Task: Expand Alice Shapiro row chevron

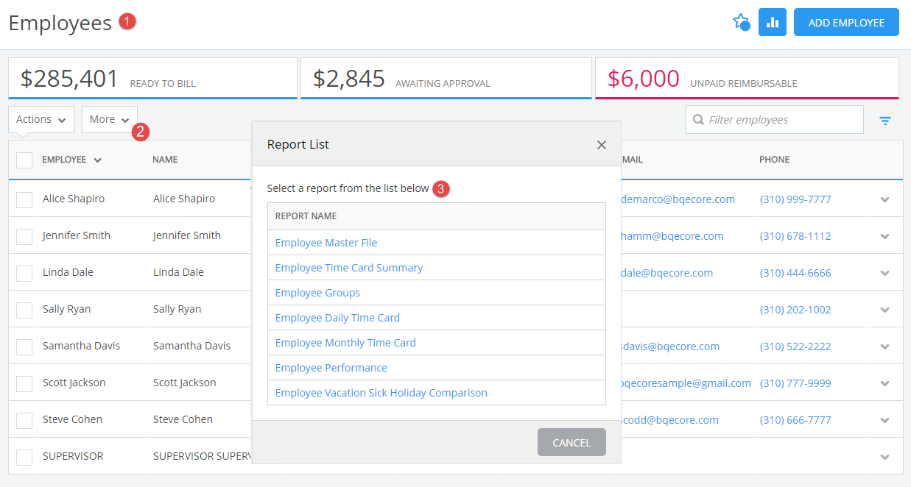Action: pos(885,199)
